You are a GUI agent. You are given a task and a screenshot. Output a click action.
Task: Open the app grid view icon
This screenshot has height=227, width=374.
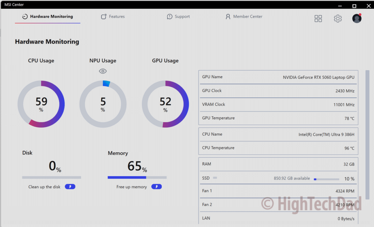(318, 18)
